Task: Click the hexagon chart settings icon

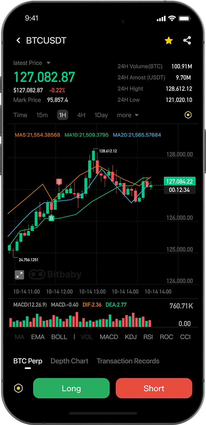Action: (188, 115)
